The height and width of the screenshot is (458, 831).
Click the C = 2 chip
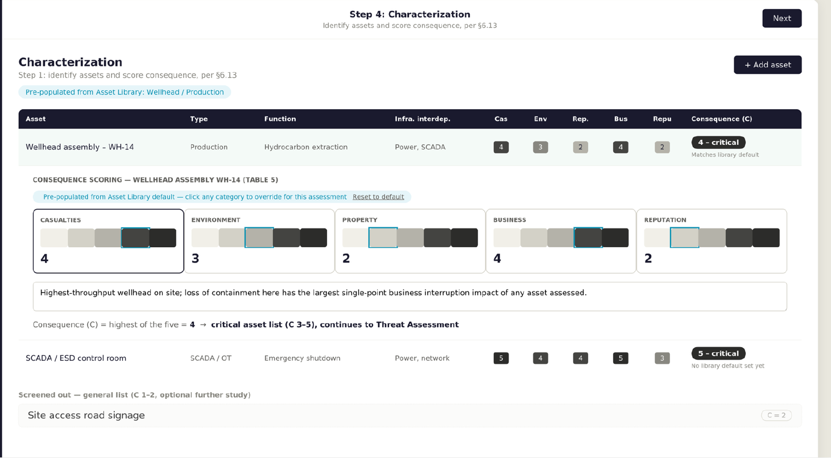coord(776,415)
